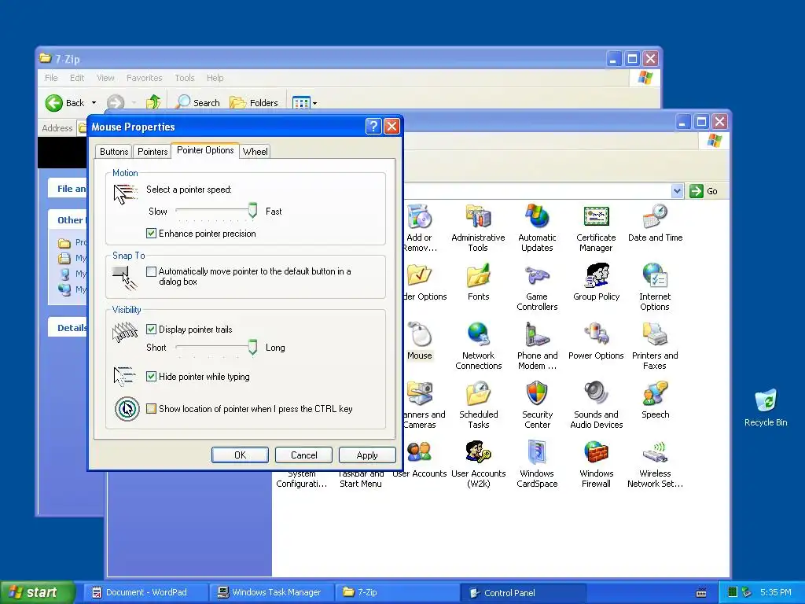Open Sounds and Audio Devices icon
Viewport: 805px width, 604px height.
click(596, 405)
